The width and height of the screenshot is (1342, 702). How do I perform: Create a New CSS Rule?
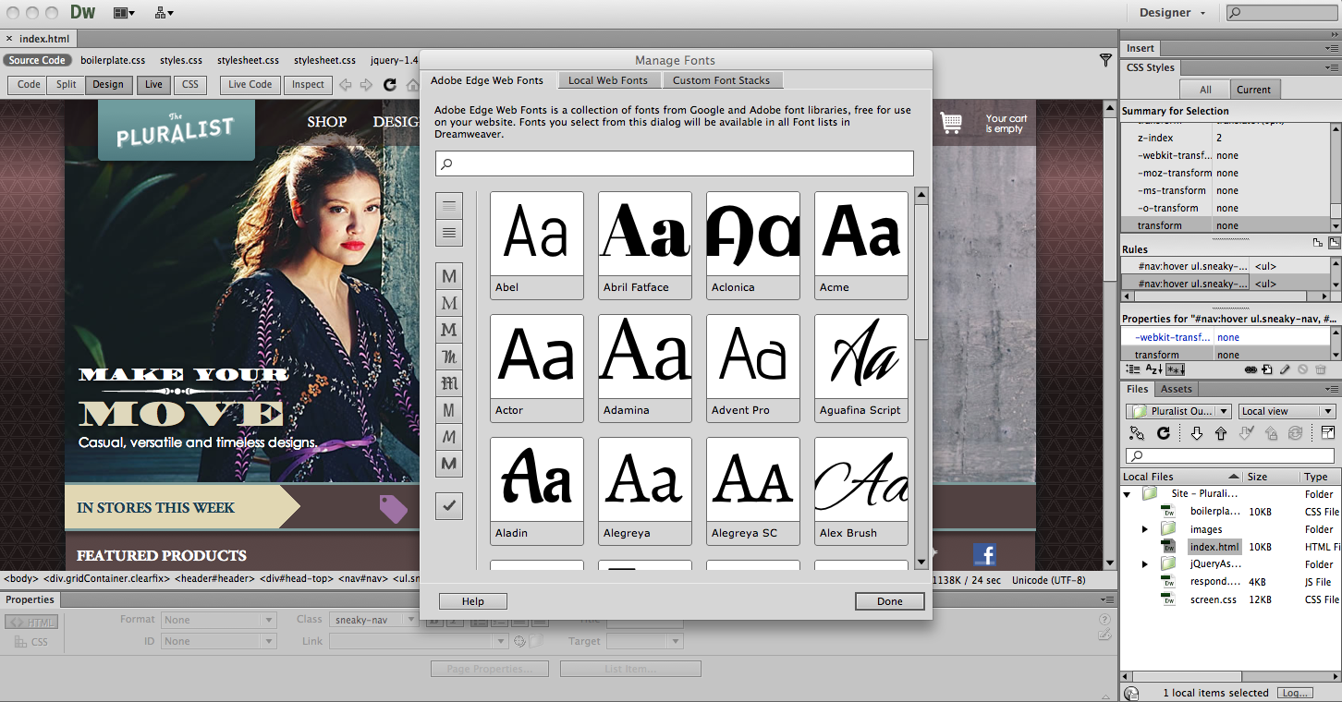click(x=1265, y=369)
